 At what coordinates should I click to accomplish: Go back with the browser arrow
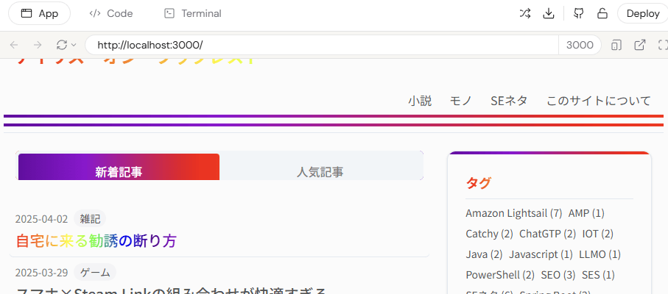click(14, 45)
